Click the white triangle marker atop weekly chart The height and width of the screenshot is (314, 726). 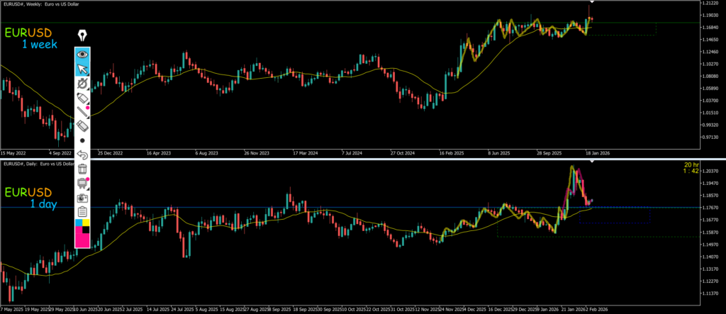pyautogui.click(x=591, y=4)
